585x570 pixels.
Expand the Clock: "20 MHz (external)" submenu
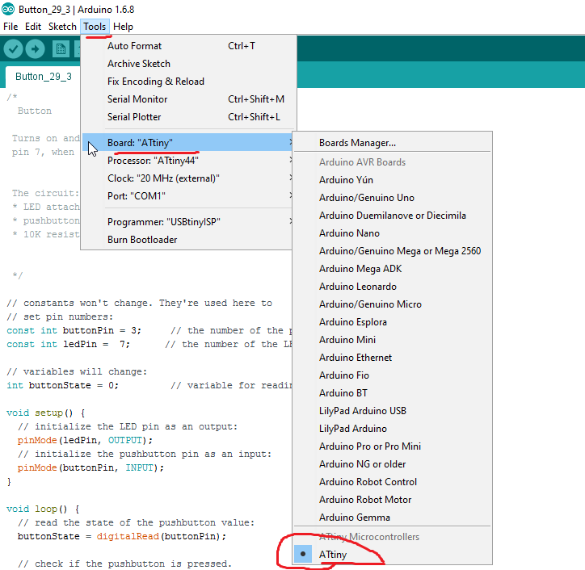(187, 178)
